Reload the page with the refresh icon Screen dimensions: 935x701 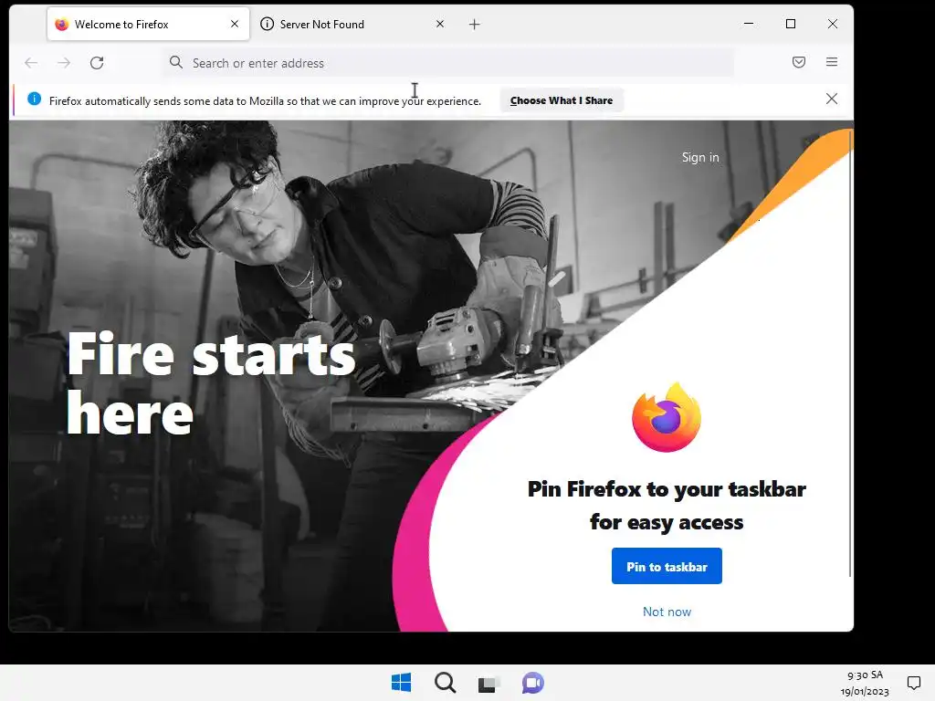[97, 63]
